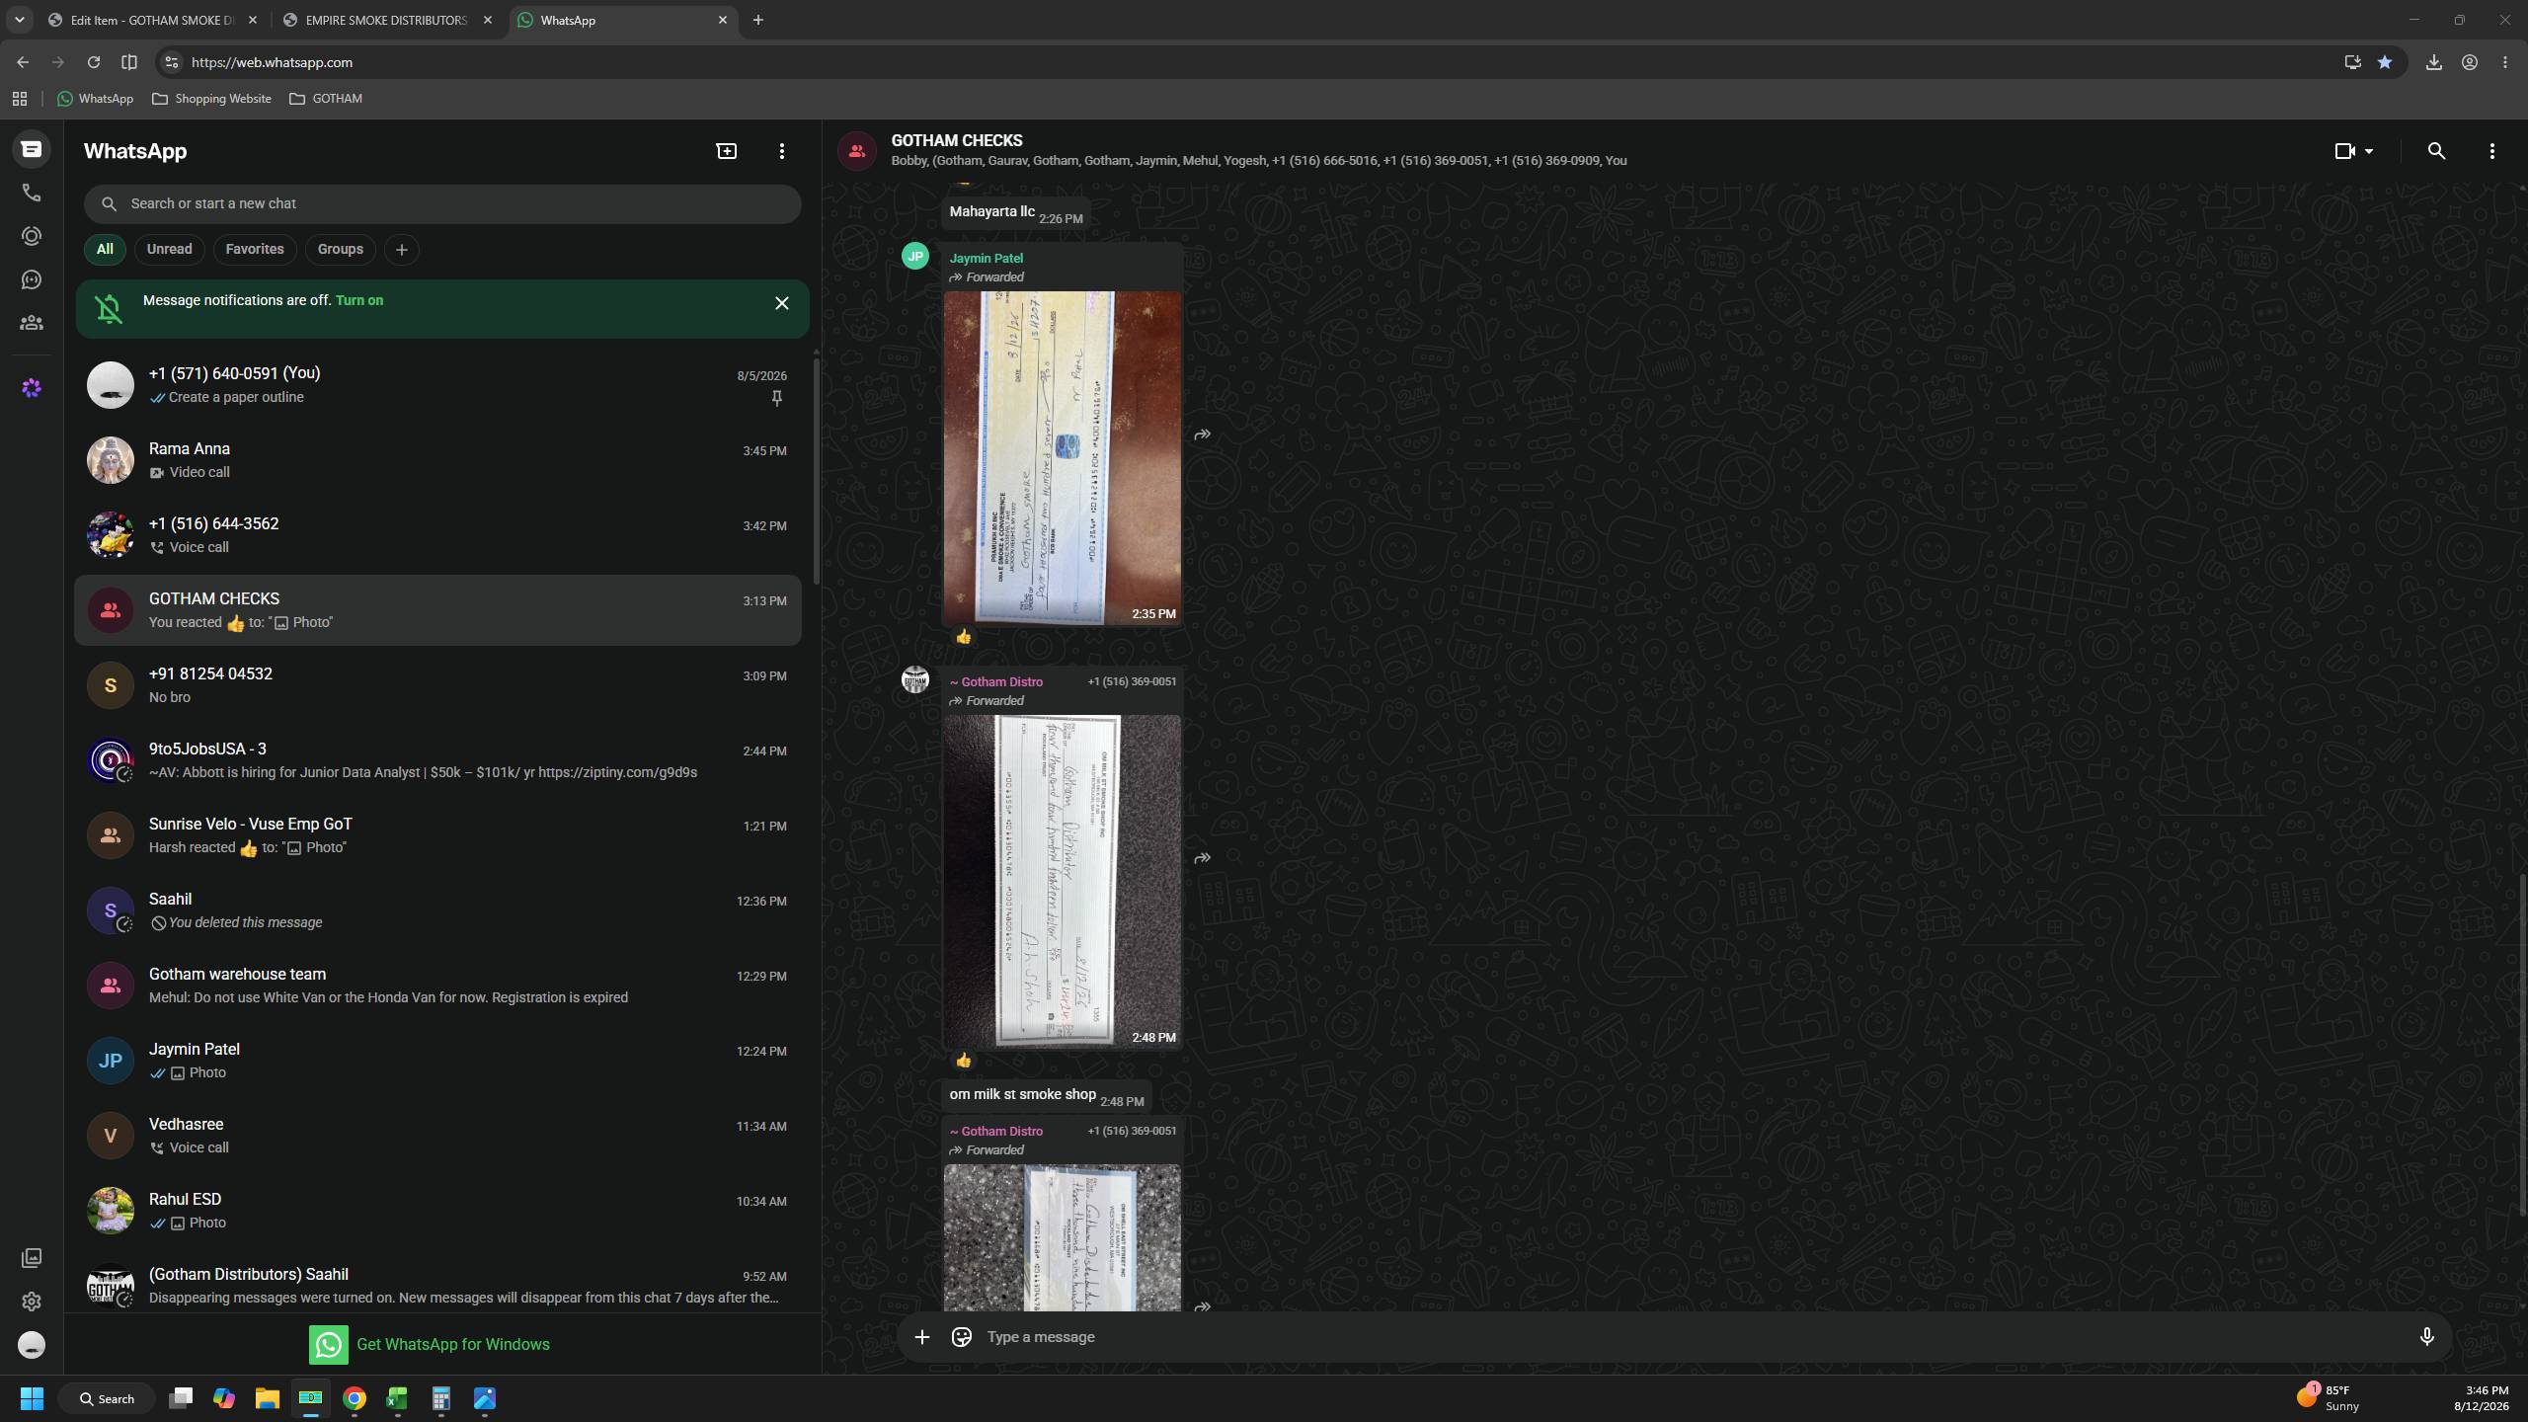Open the chat list options menu
The height and width of the screenshot is (1422, 2528).
782,151
